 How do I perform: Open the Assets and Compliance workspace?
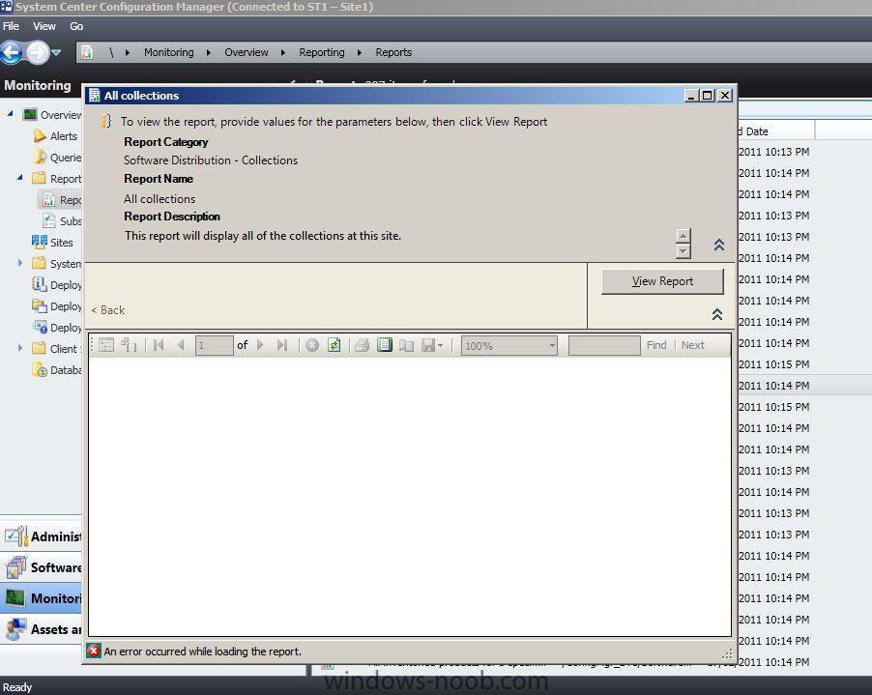42,629
